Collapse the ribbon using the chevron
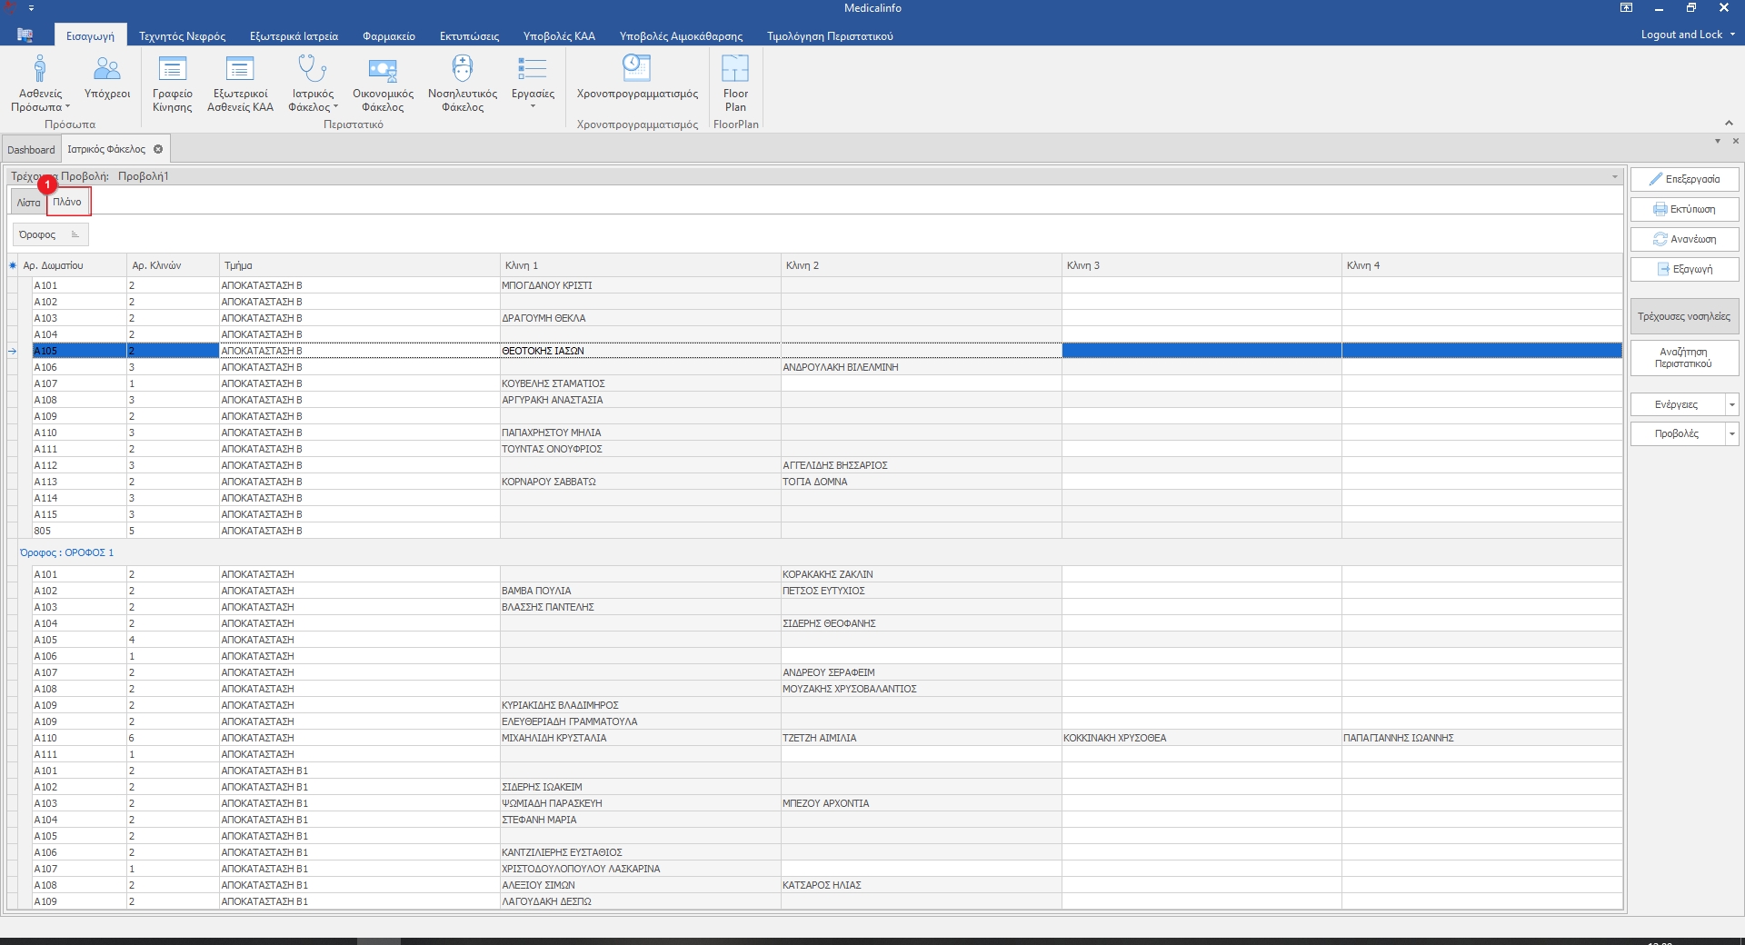1745x945 pixels. click(1729, 124)
